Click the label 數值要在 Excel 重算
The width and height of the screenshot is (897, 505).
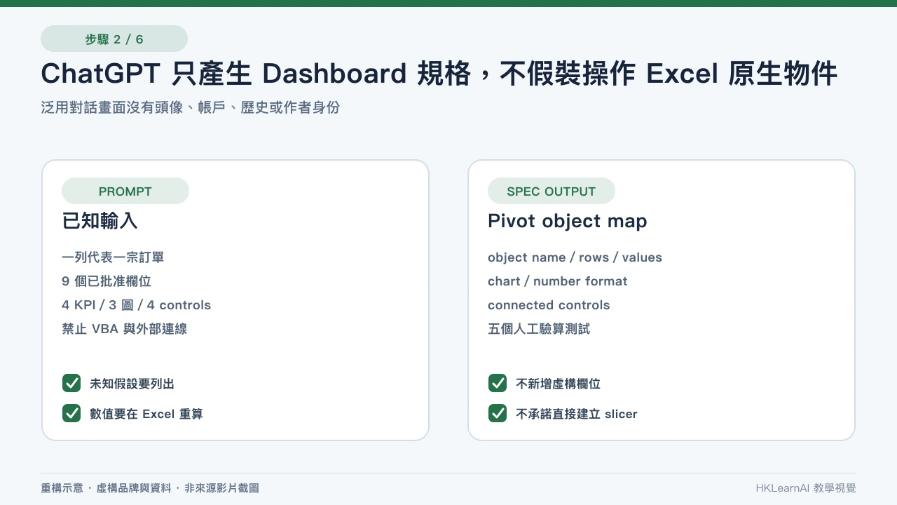click(x=146, y=414)
